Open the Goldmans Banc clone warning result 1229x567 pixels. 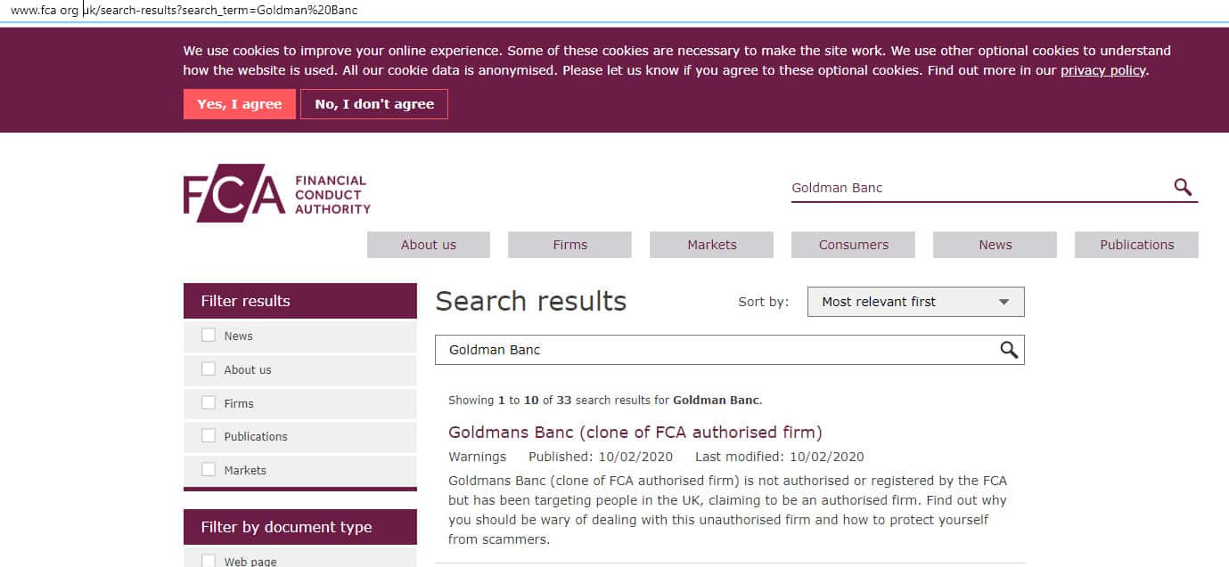[x=635, y=433]
